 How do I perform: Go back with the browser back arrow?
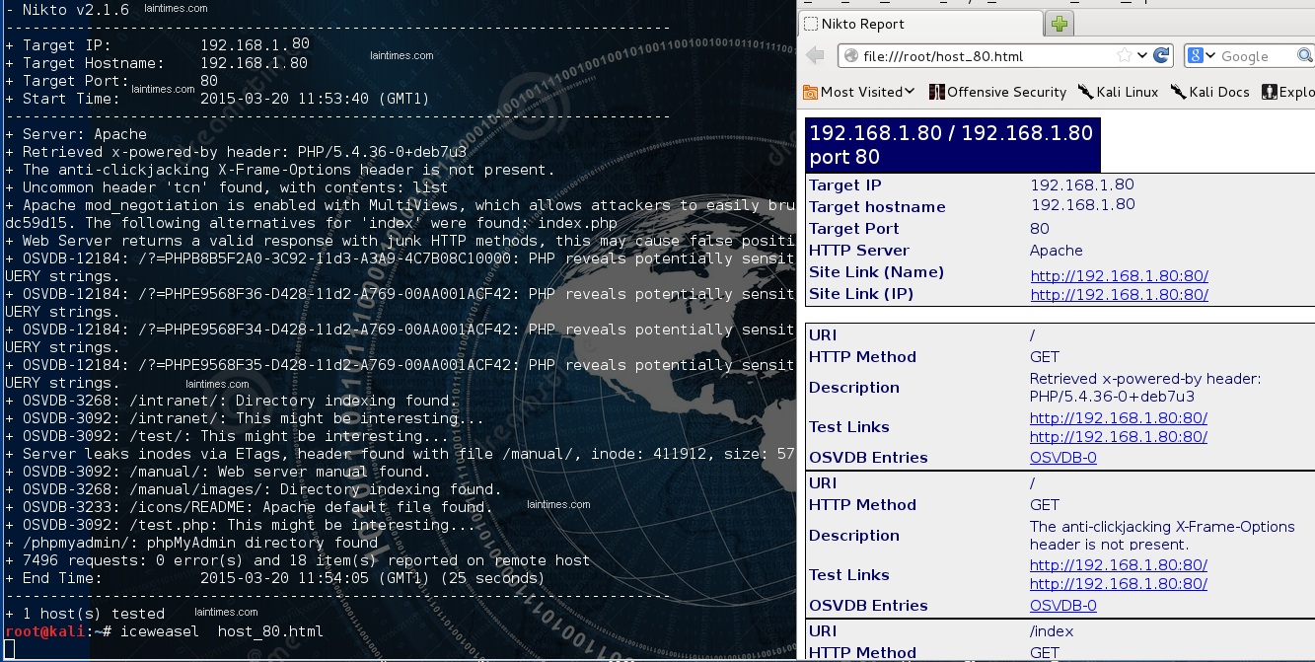tap(816, 56)
